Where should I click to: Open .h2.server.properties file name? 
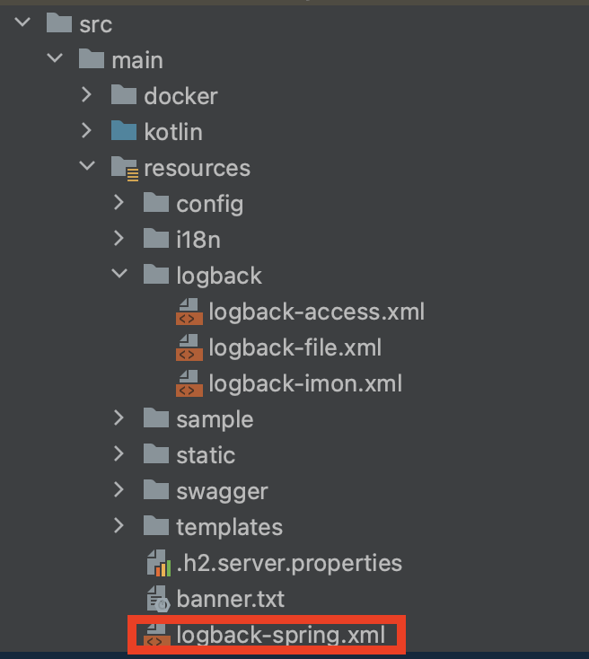pyautogui.click(x=289, y=563)
